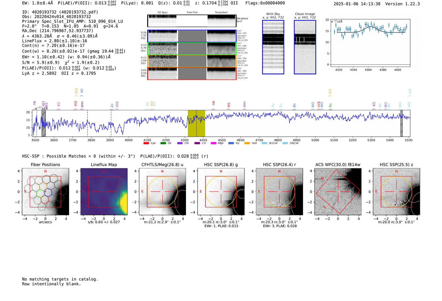
Task: Click the orange HeII legend swatch
Action: [247, 143]
